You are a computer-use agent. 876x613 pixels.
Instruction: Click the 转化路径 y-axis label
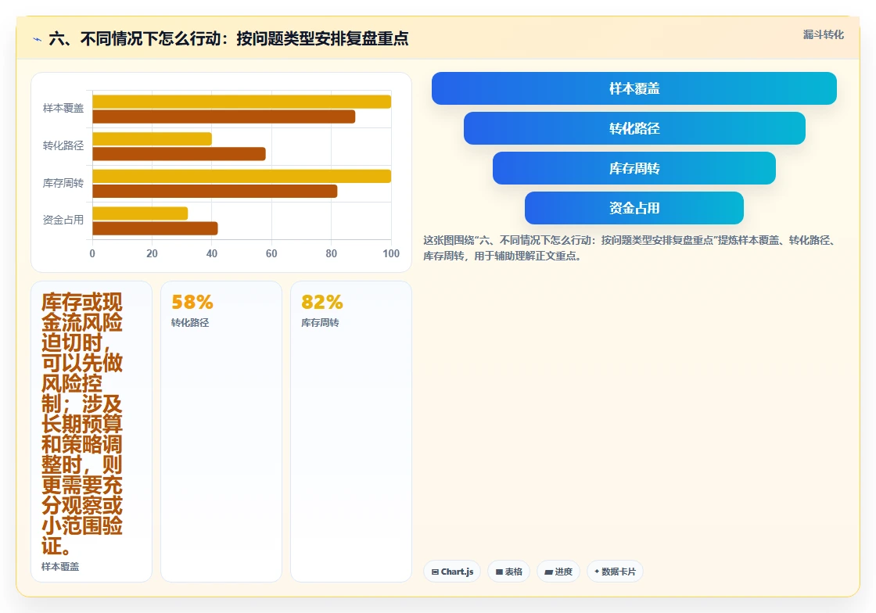point(63,145)
